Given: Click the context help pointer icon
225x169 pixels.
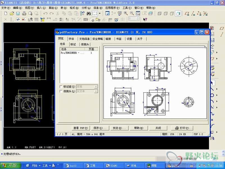Looking at the screenshot, I should click(x=145, y=19).
